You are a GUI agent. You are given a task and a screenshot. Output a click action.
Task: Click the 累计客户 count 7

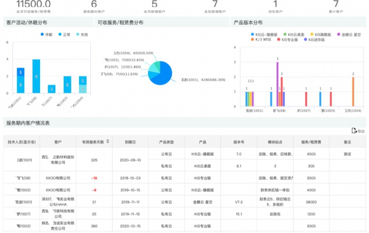point(336,4)
